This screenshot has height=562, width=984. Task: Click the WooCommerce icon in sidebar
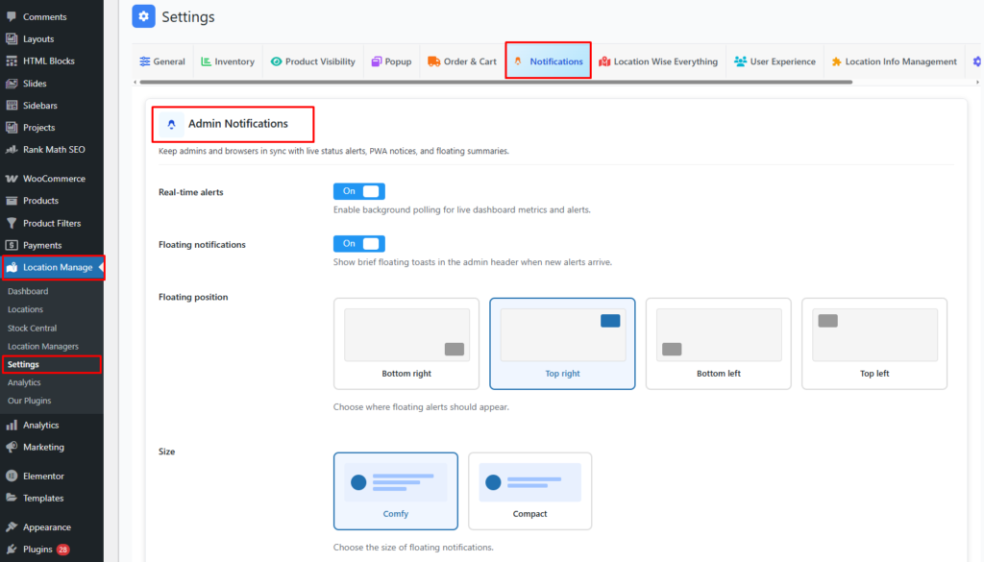tap(12, 179)
